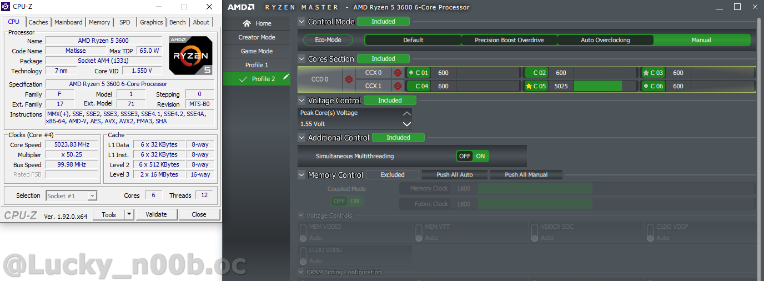Screen dimensions: 764x281
Task: Go to Home in Ryzen Master sidebar
Action: pyautogui.click(x=257, y=23)
